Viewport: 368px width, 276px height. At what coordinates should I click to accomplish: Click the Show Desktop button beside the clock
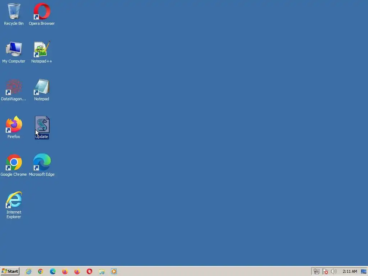point(364,272)
